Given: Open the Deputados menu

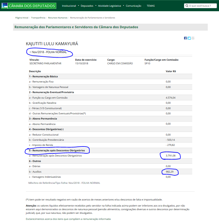Looking at the screenshot, I should pyautogui.click(x=87, y=6).
